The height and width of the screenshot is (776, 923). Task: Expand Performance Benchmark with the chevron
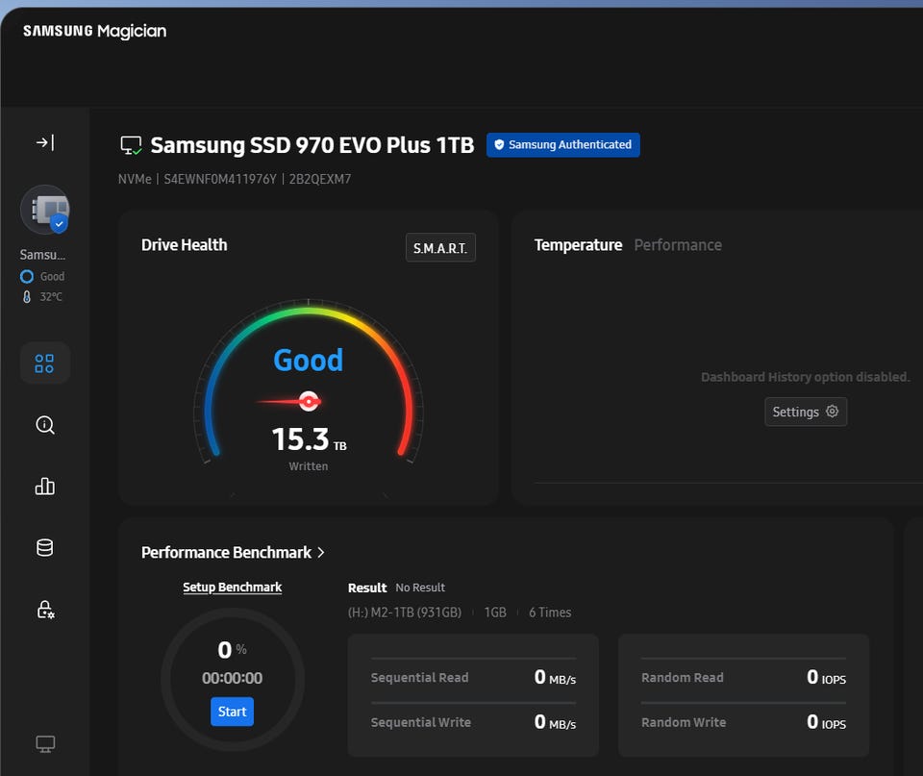(321, 552)
